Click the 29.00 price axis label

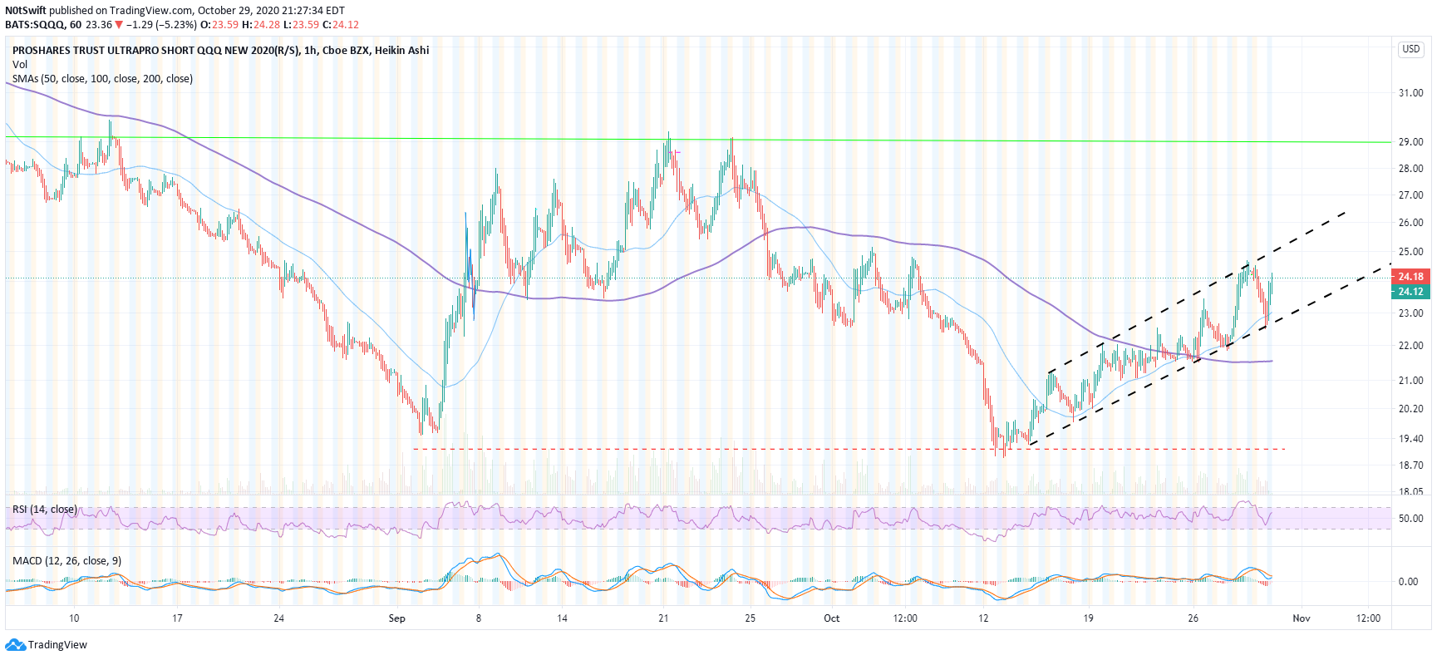(x=1410, y=142)
